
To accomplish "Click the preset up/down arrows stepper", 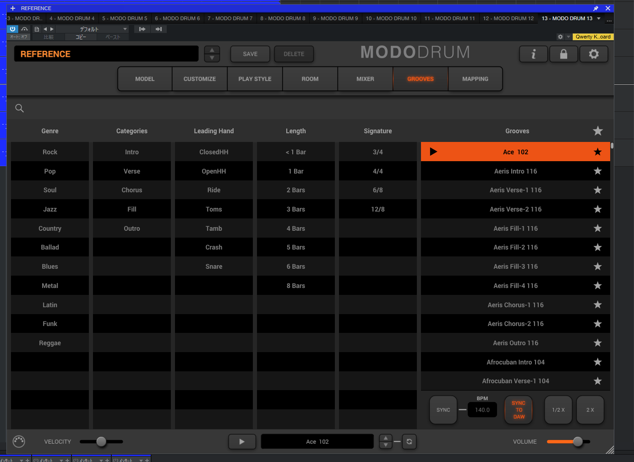I will (x=212, y=54).
